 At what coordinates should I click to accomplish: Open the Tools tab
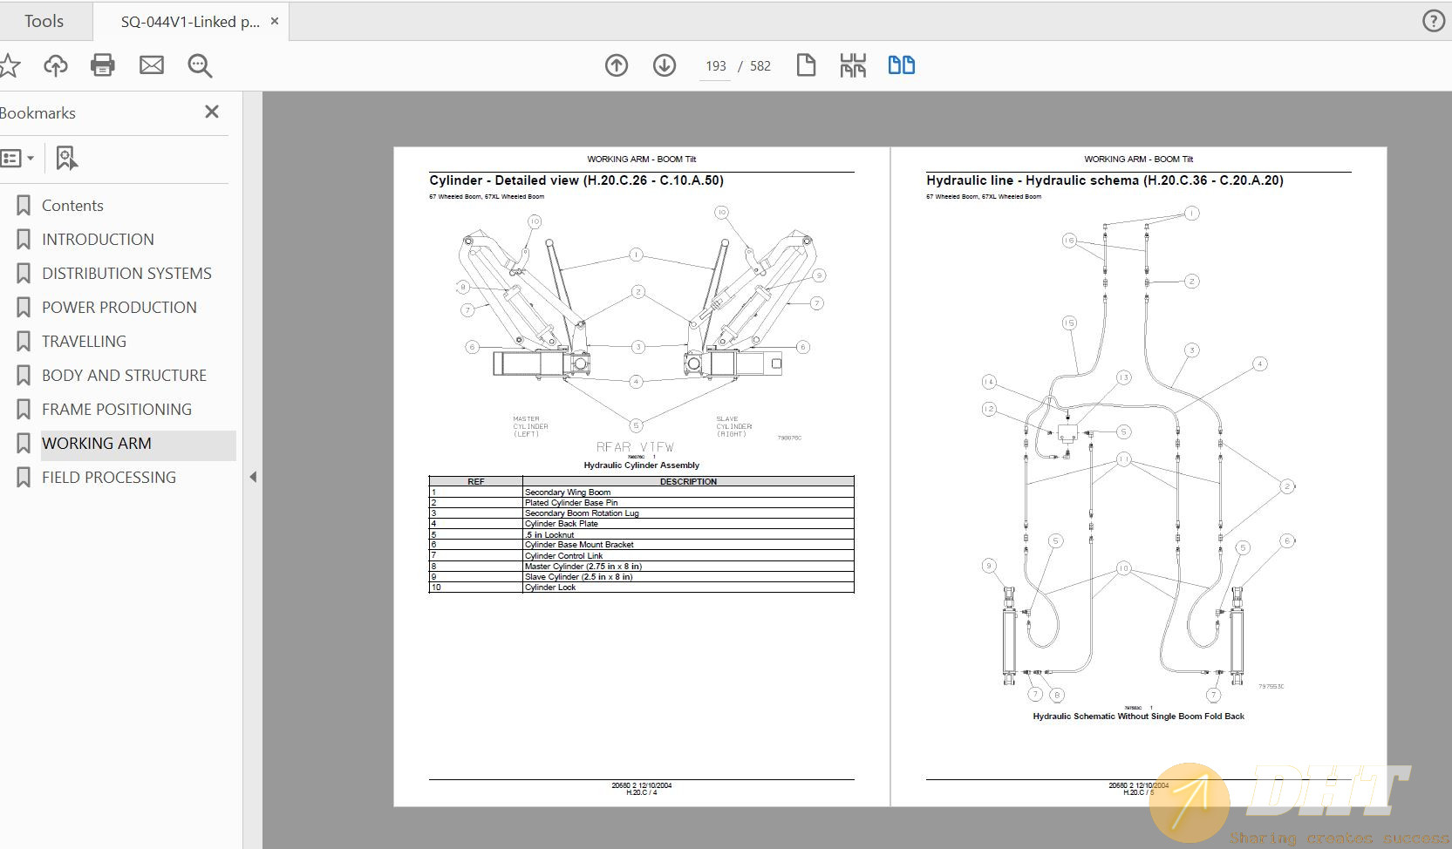(44, 21)
